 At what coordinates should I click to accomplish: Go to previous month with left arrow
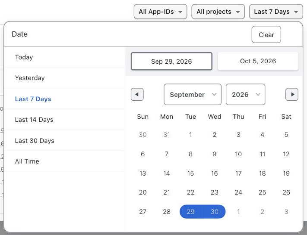137,94
